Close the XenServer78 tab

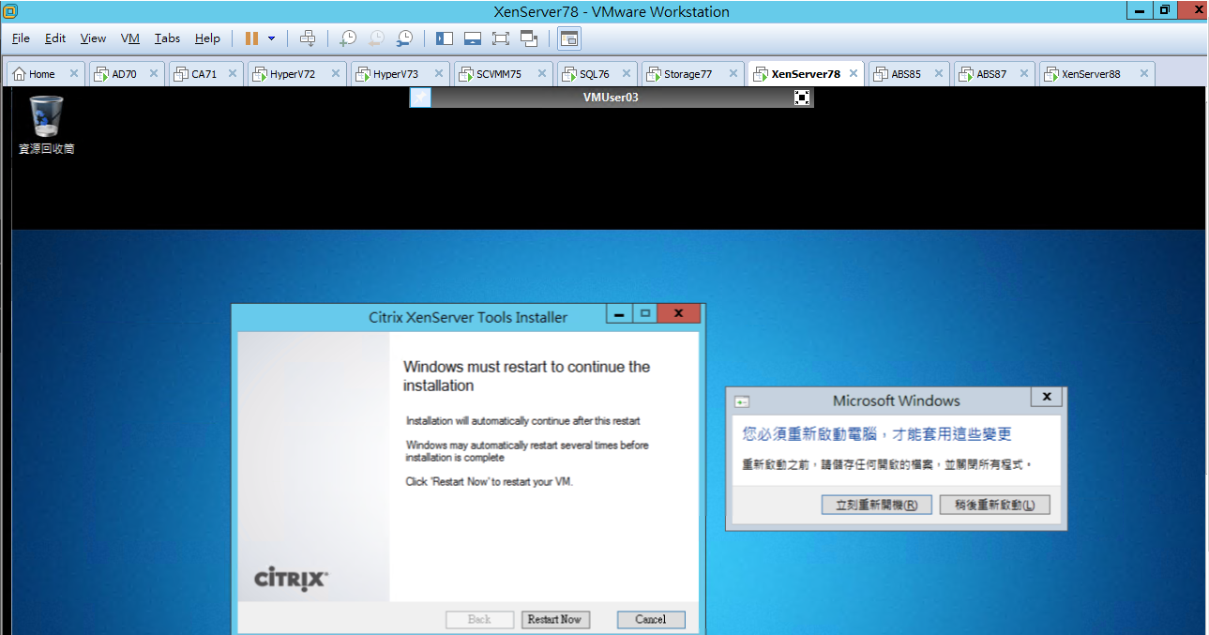point(854,74)
